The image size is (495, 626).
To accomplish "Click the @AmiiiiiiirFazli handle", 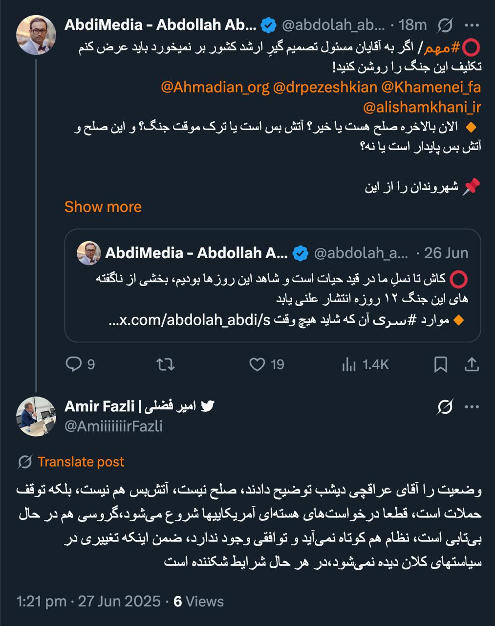I will pos(113,426).
